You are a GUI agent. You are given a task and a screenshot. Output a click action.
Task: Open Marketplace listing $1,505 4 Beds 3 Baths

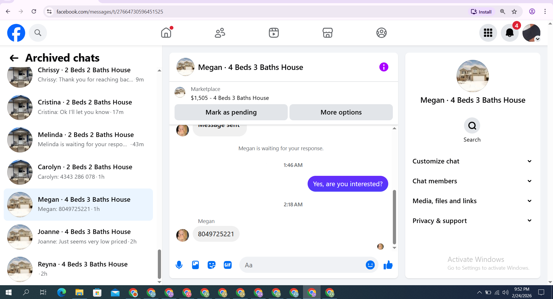[230, 98]
